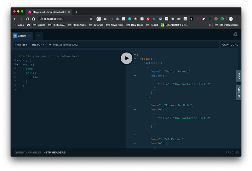Open the TRACING panel
Image resolution: width=252 pixels, height=171 pixels.
click(x=232, y=152)
